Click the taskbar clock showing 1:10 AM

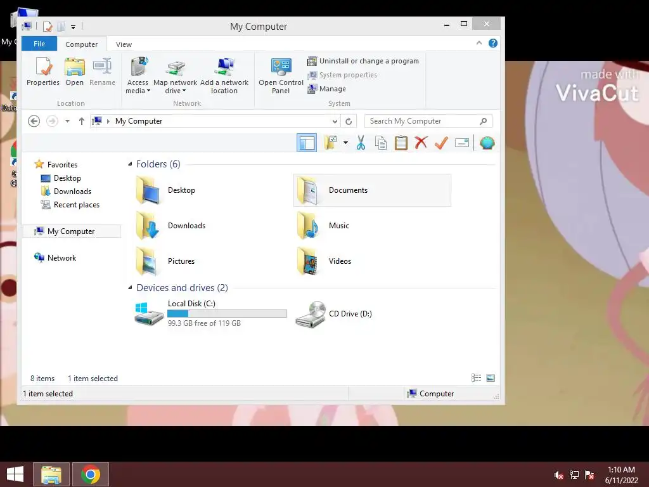coord(621,475)
